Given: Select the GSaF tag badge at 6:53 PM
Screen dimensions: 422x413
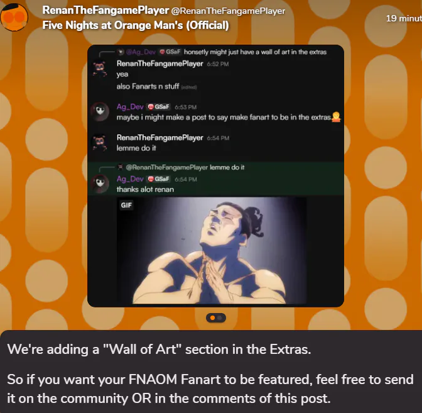Looking at the screenshot, I should [x=159, y=107].
